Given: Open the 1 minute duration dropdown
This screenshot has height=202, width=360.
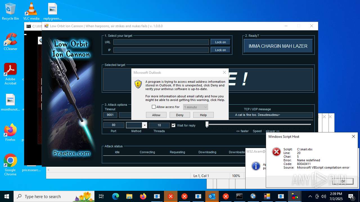Looking at the screenshot, I should (x=195, y=107).
